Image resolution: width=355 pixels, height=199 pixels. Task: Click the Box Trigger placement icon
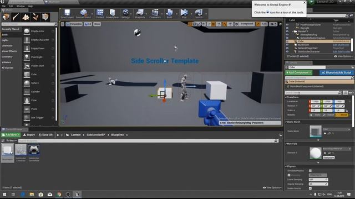click(x=27, y=118)
